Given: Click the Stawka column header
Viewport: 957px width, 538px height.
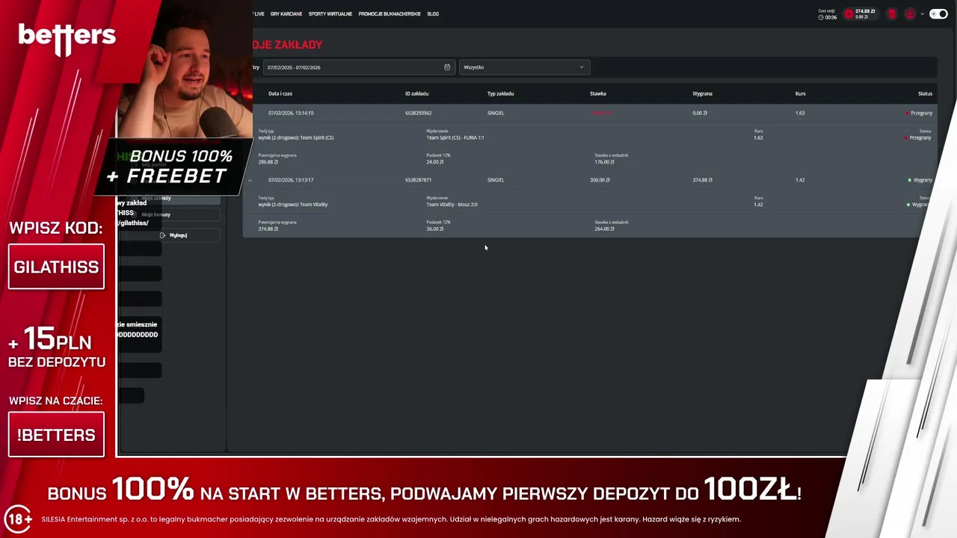Looking at the screenshot, I should 598,94.
